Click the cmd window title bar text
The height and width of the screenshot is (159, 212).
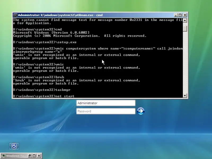pyautogui.click(x=60, y=15)
